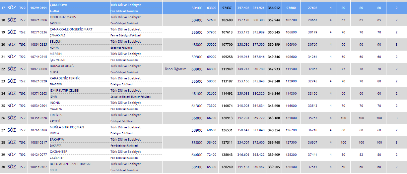This screenshot has width=407, height=174.
Task: Click Türk Dili ve Edebiyatı in SAKARYA row
Action: coord(126,140)
